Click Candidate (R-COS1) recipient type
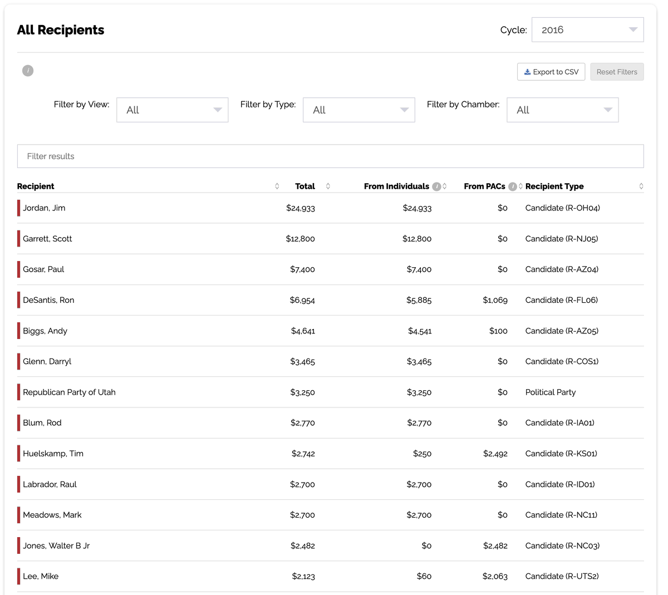Screen dimensions: 668x595 click(562, 362)
